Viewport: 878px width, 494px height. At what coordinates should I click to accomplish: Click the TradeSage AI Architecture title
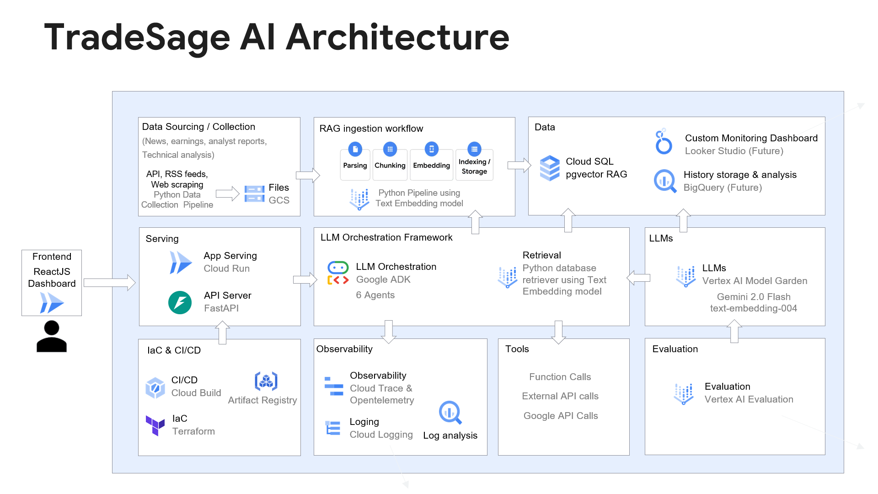277,38
